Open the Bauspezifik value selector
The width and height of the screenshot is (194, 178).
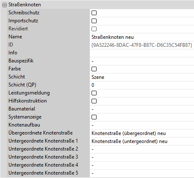142,61
